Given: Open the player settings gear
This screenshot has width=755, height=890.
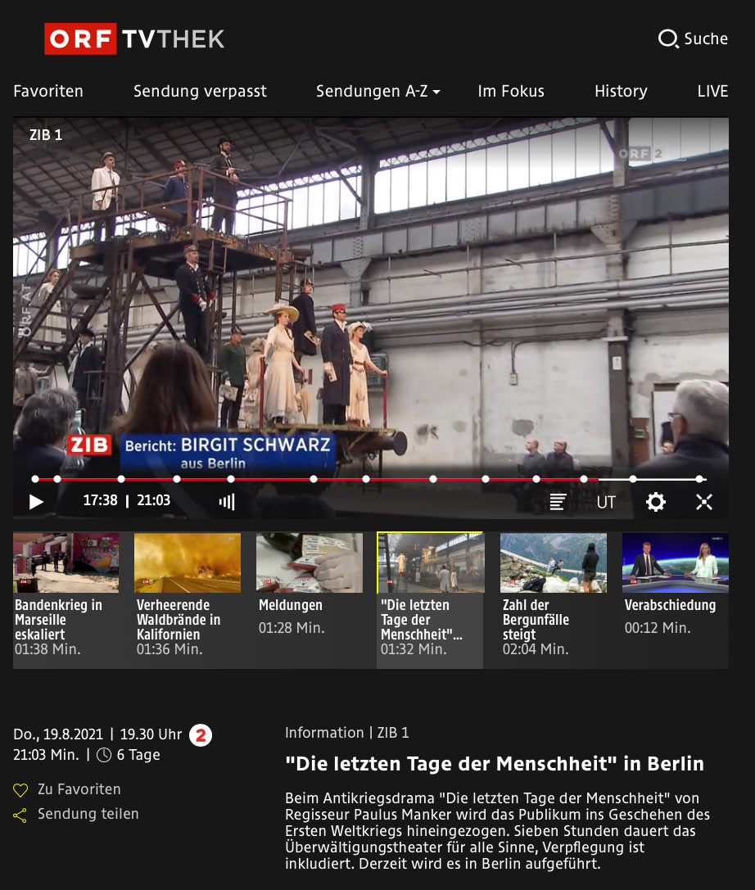Looking at the screenshot, I should [x=656, y=502].
